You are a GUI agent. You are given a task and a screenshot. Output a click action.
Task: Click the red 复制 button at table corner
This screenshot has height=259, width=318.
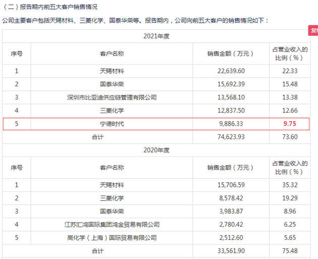pos(313,31)
